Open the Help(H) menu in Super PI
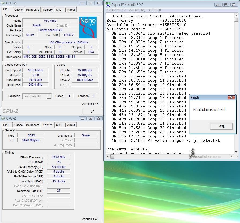 point(155,10)
